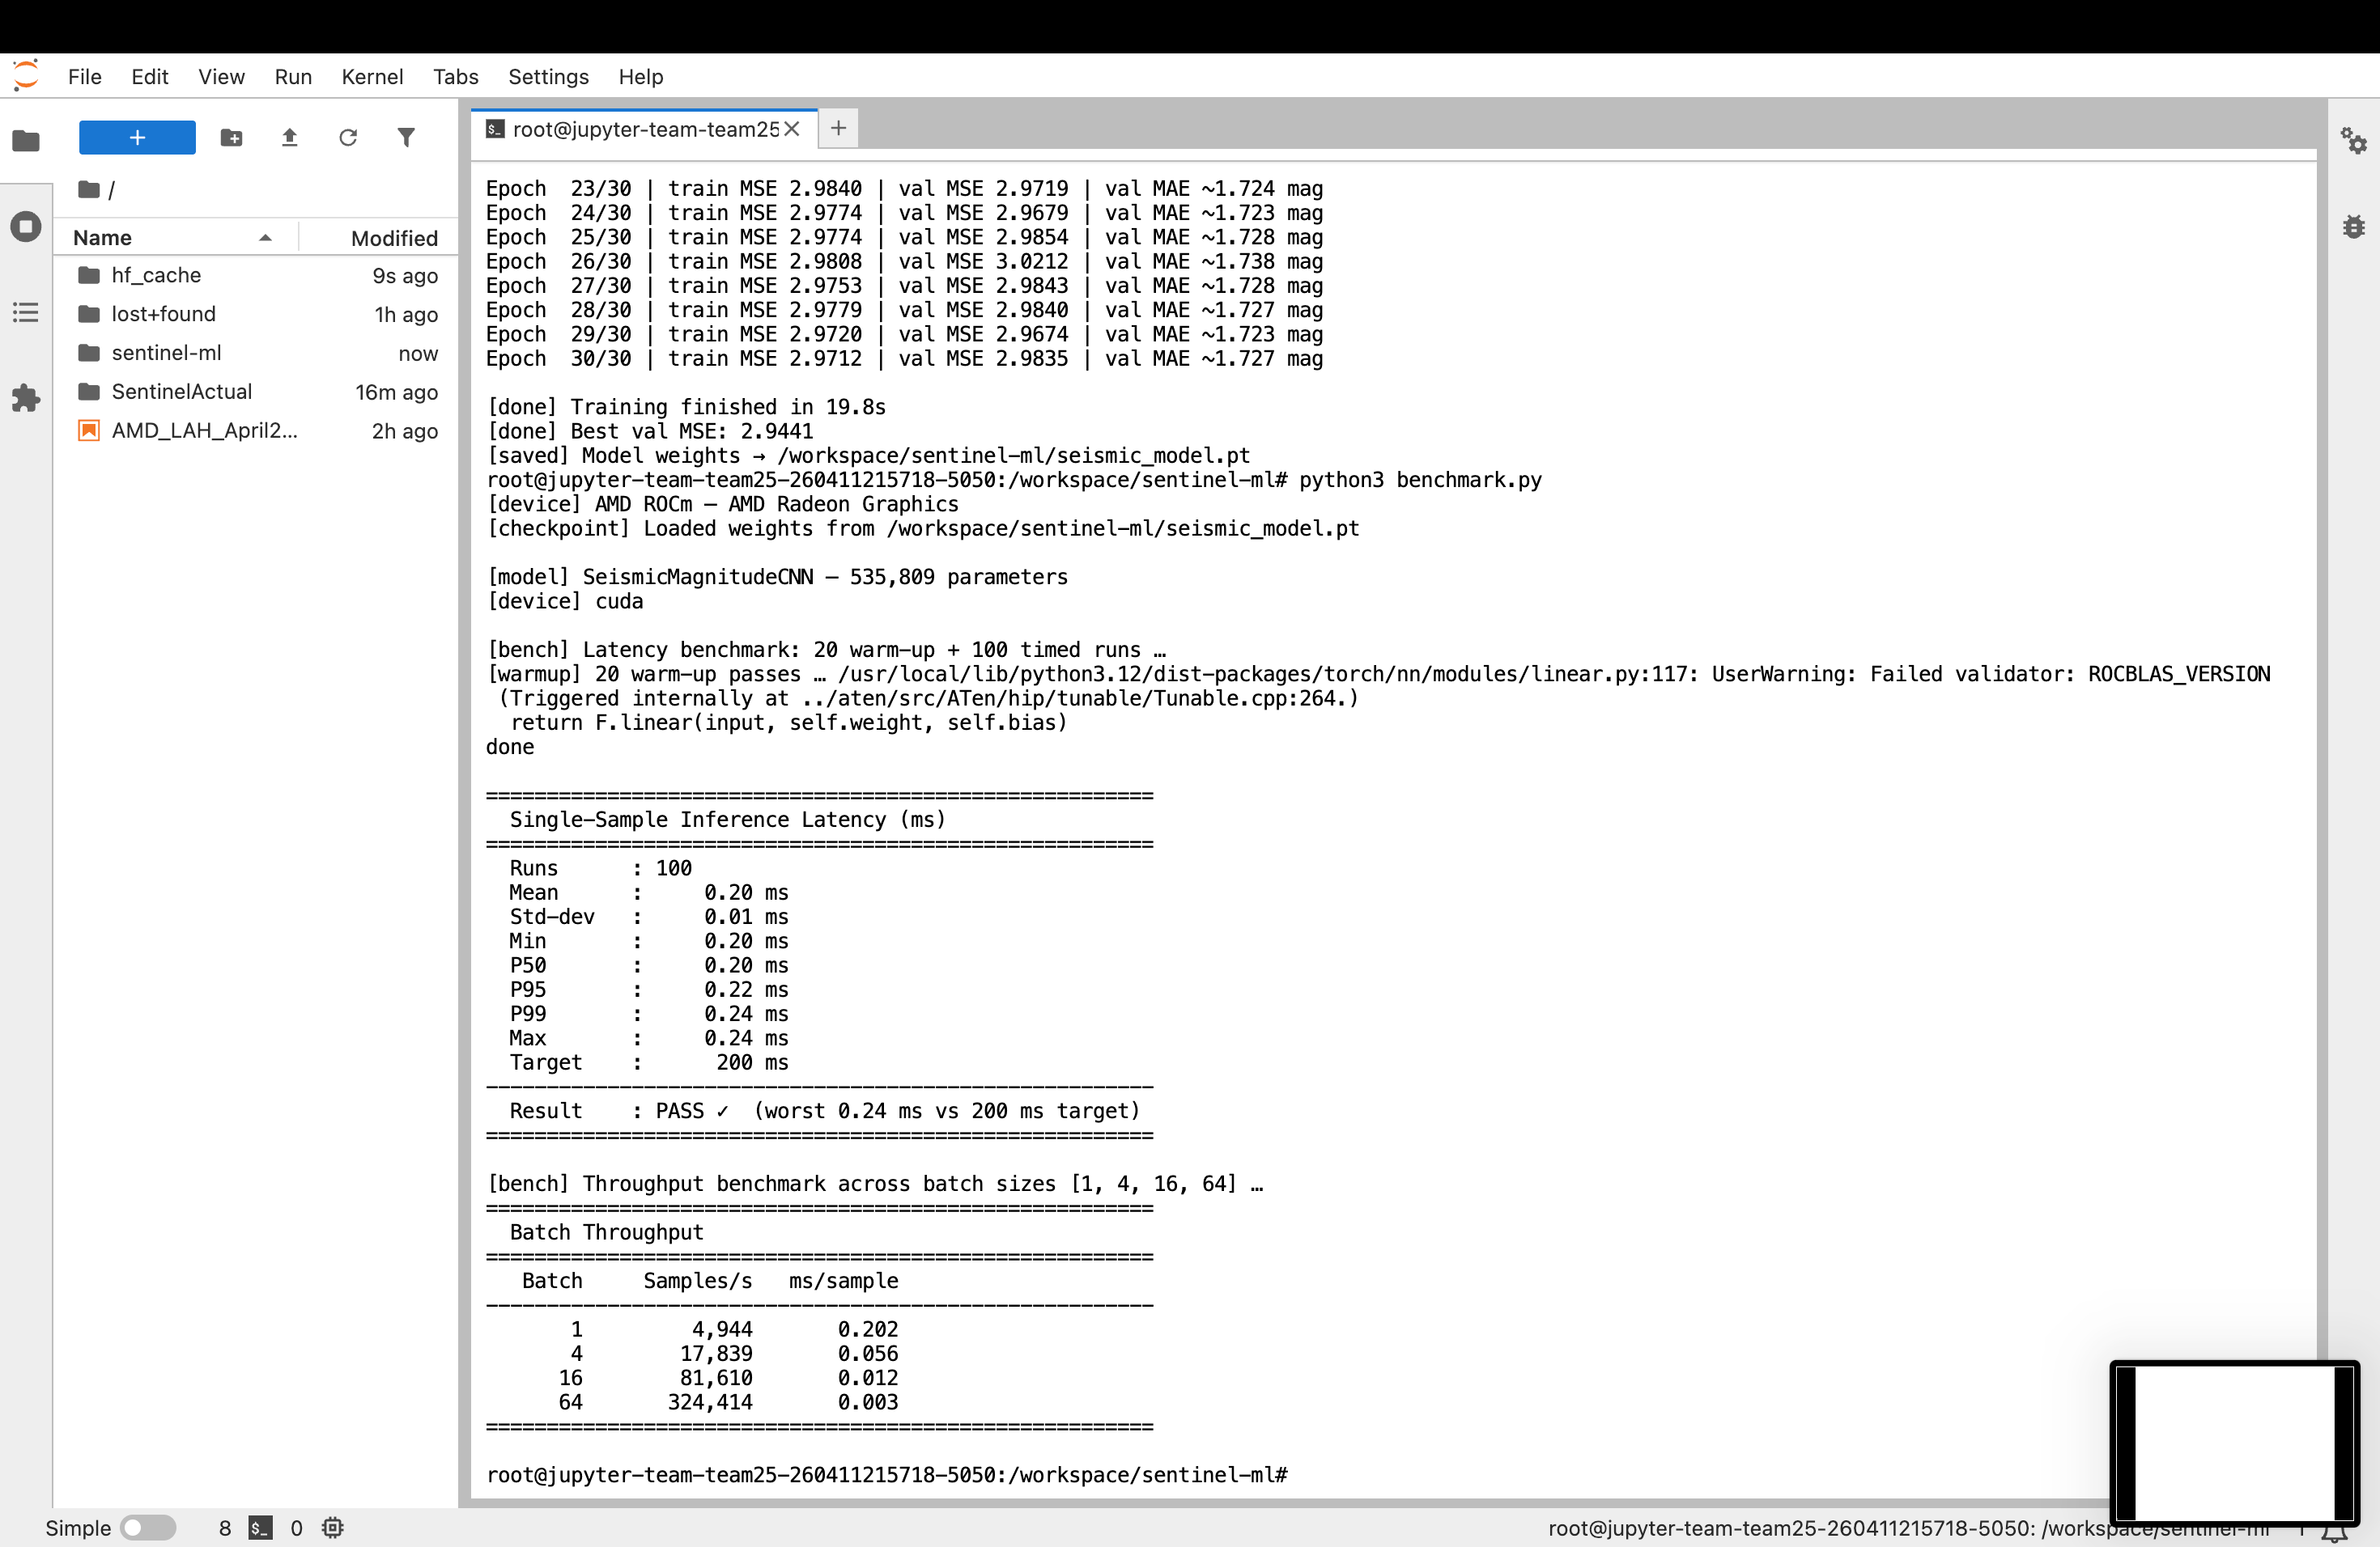Toggle Simple interface mode switch
This screenshot has width=2380, height=1547.
tap(147, 1527)
